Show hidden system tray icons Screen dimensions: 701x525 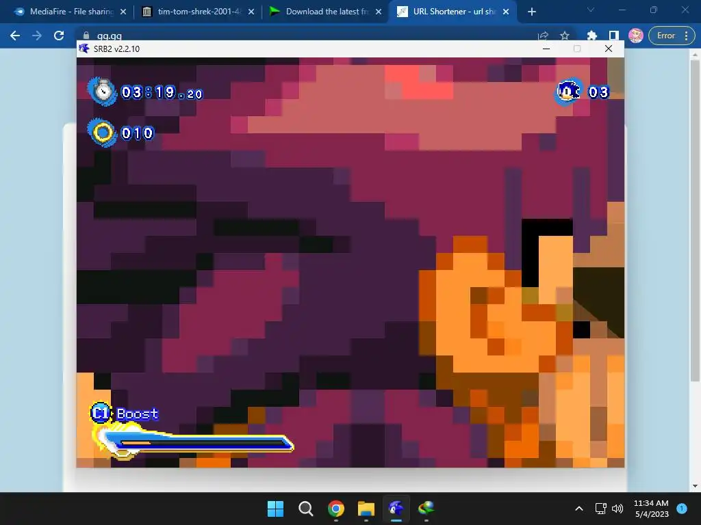pos(579,509)
